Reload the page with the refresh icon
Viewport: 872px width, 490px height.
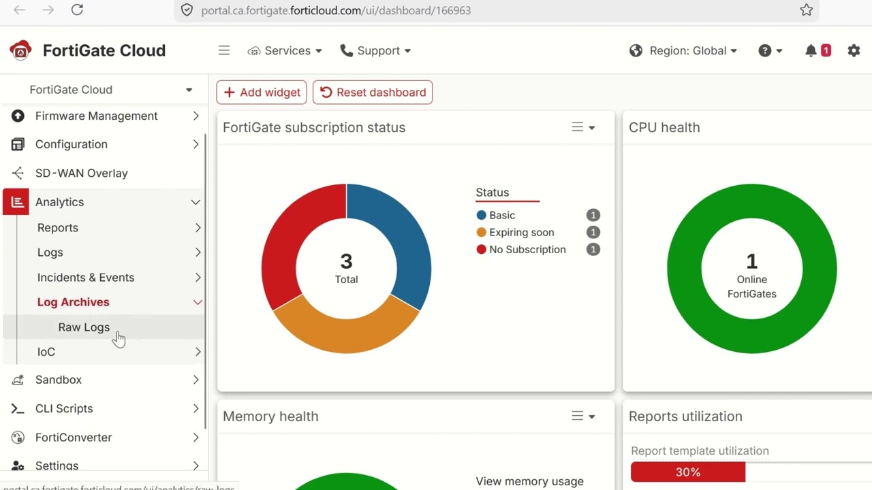(x=77, y=10)
